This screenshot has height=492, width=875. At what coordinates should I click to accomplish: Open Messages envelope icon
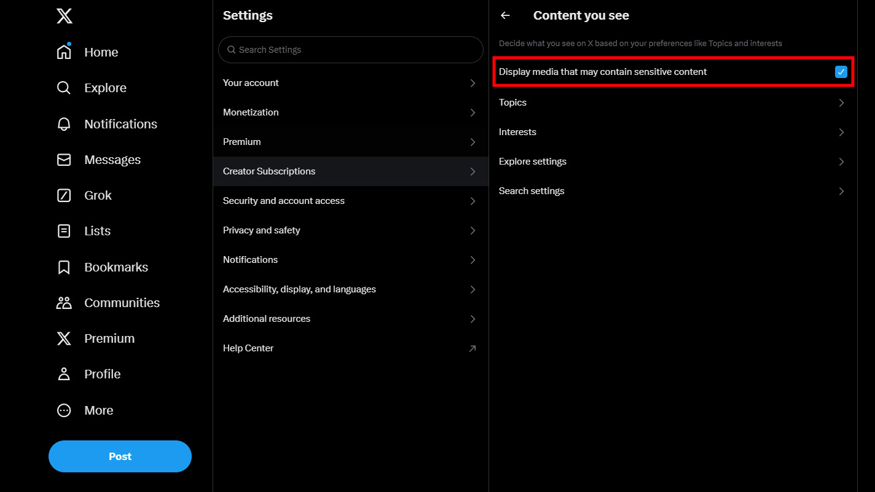click(64, 160)
